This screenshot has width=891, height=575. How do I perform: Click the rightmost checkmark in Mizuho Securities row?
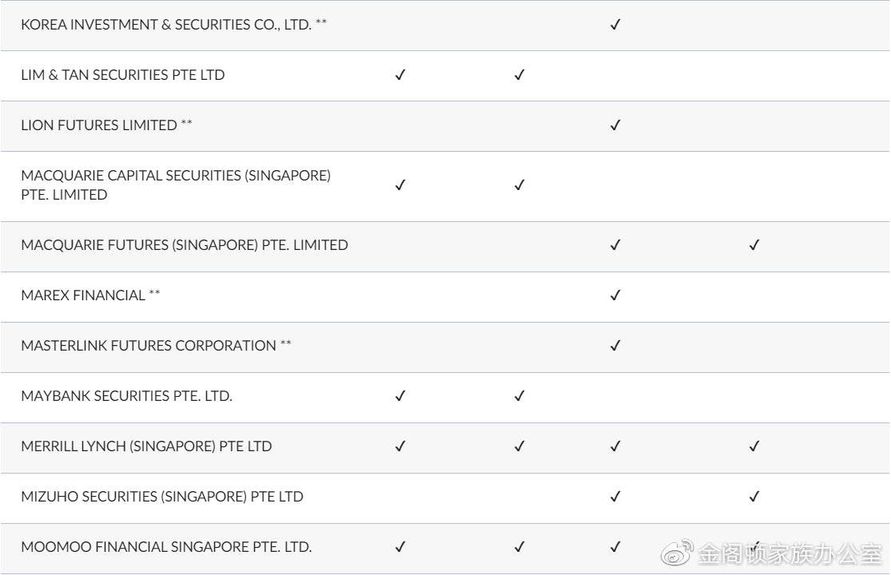tap(754, 497)
